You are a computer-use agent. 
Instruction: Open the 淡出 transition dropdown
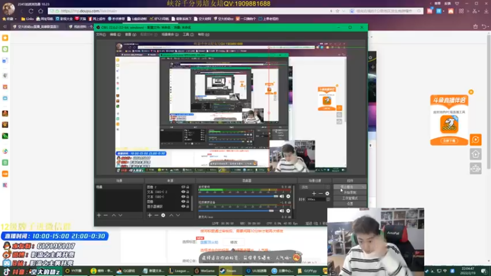[x=315, y=187]
